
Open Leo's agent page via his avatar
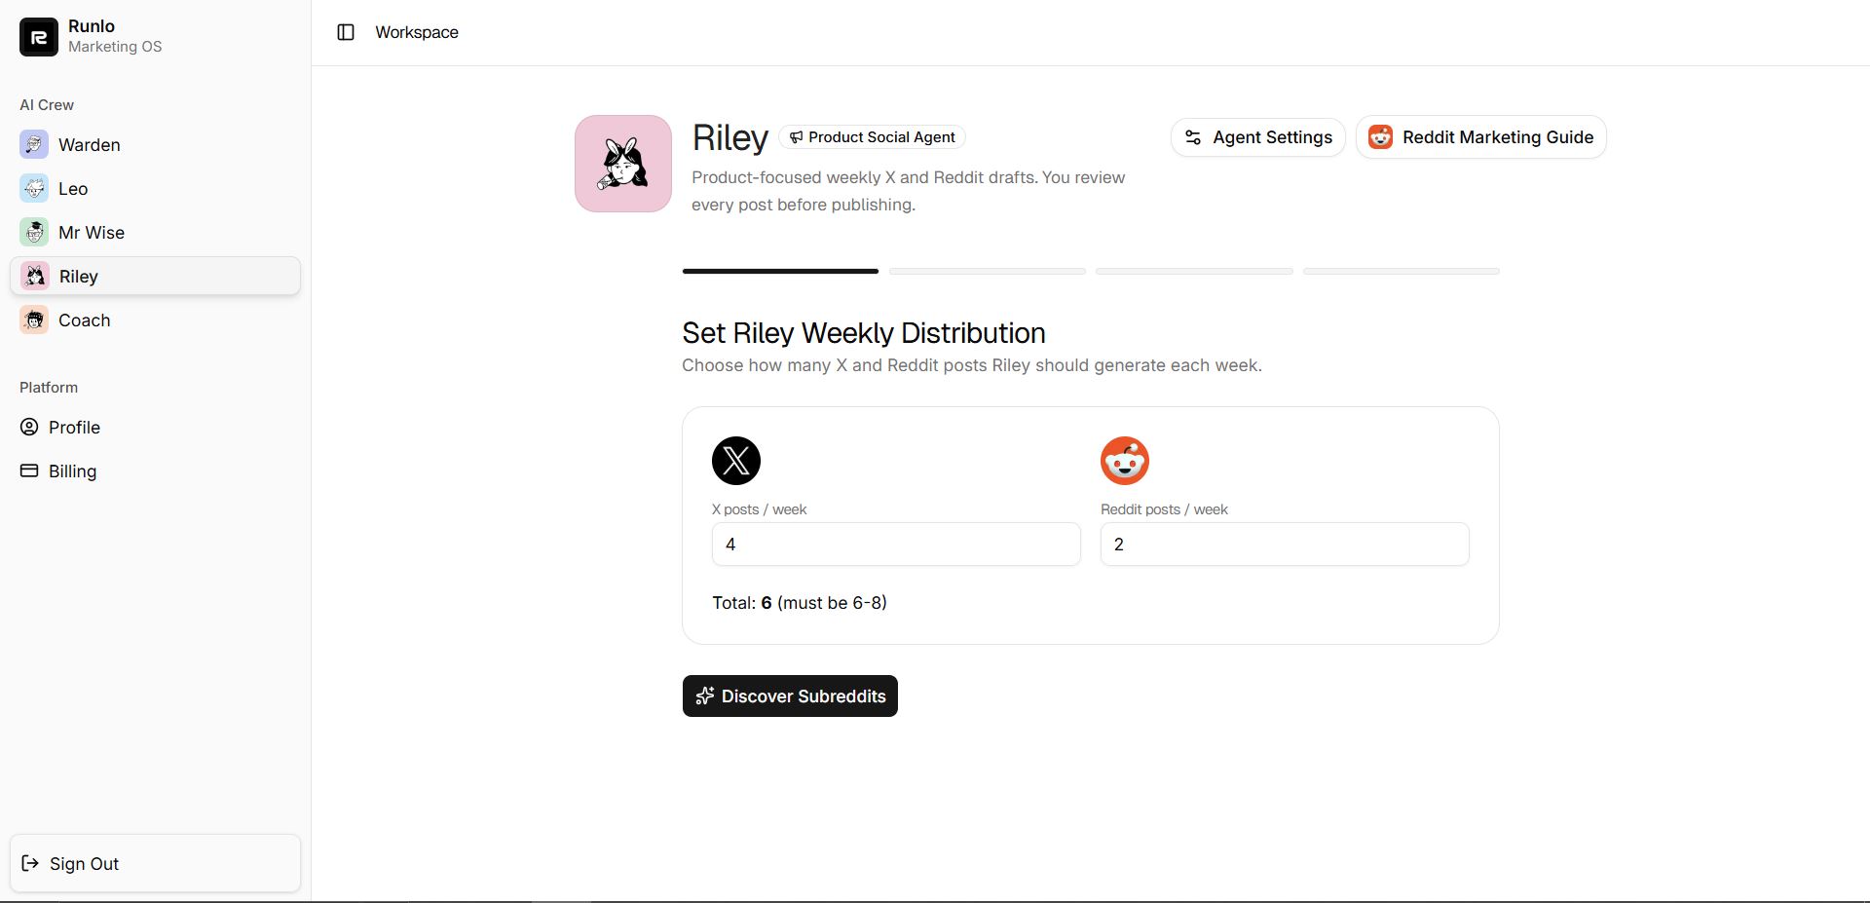click(34, 188)
